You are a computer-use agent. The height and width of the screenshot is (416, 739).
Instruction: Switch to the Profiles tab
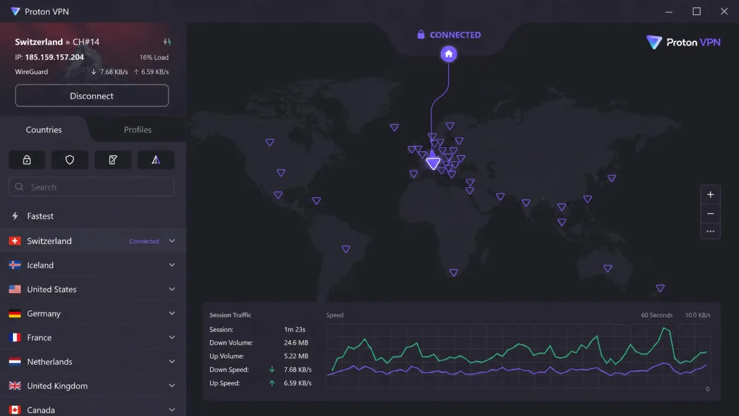click(138, 129)
